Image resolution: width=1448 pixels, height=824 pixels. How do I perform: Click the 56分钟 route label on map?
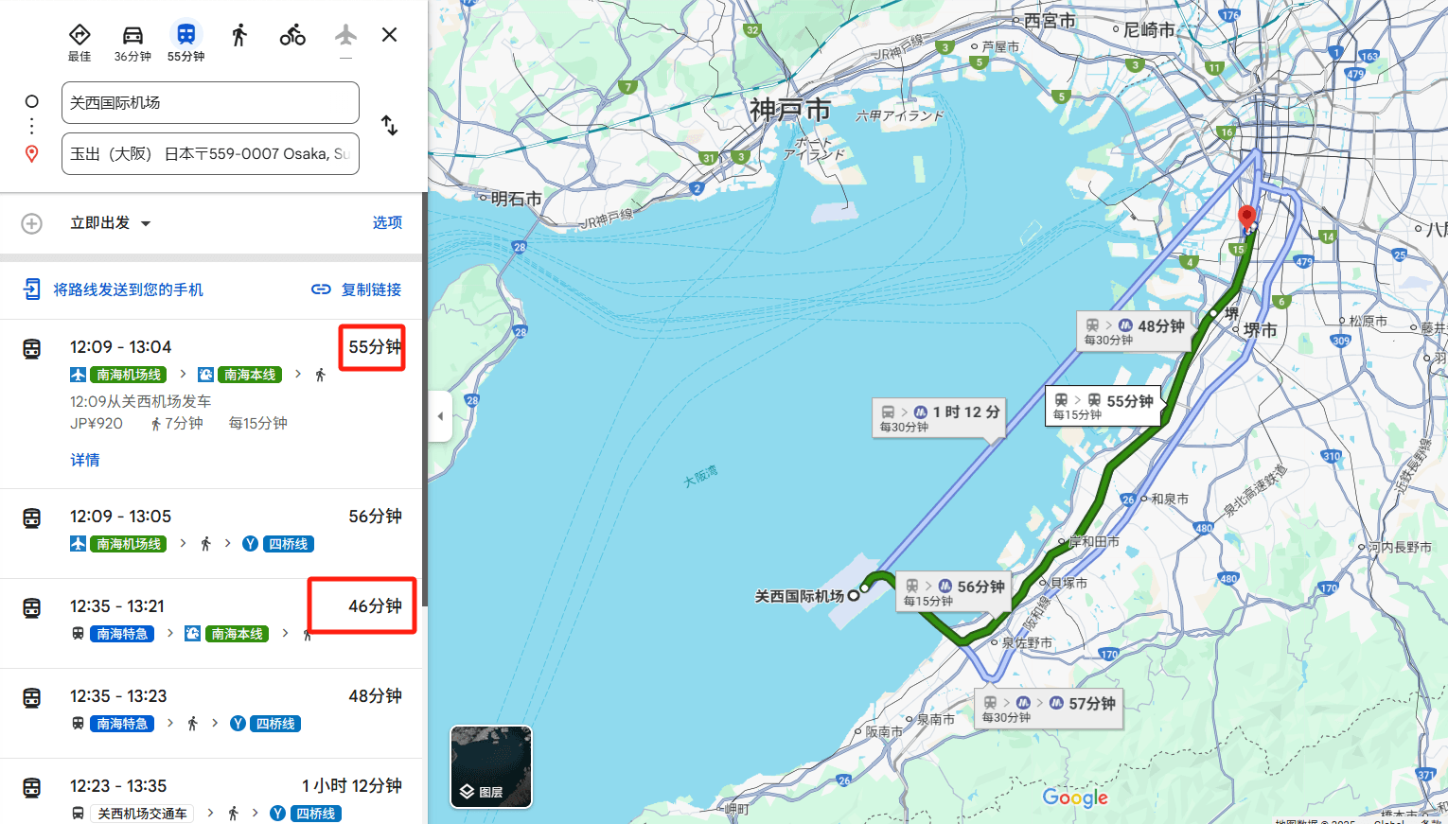(x=953, y=592)
